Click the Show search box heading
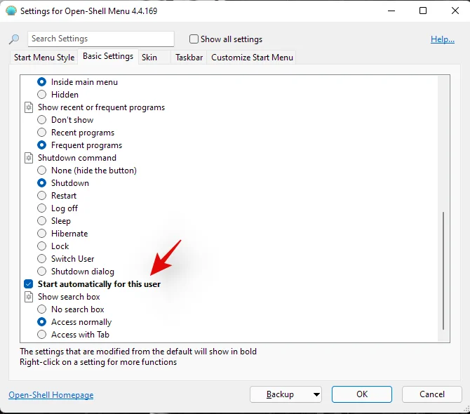This screenshot has width=470, height=414. (x=69, y=297)
